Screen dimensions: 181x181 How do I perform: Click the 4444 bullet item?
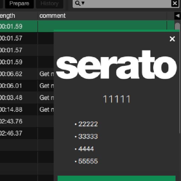pyautogui.click(x=84, y=149)
